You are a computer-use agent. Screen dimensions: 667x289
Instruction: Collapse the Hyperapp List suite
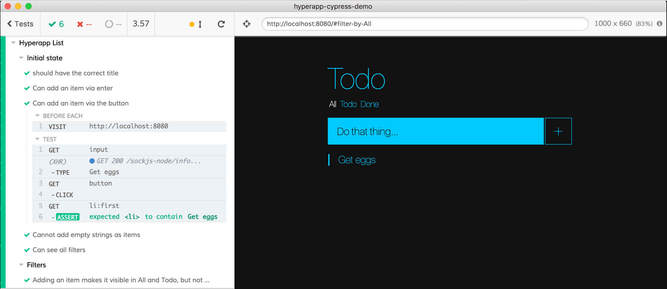pyautogui.click(x=14, y=43)
